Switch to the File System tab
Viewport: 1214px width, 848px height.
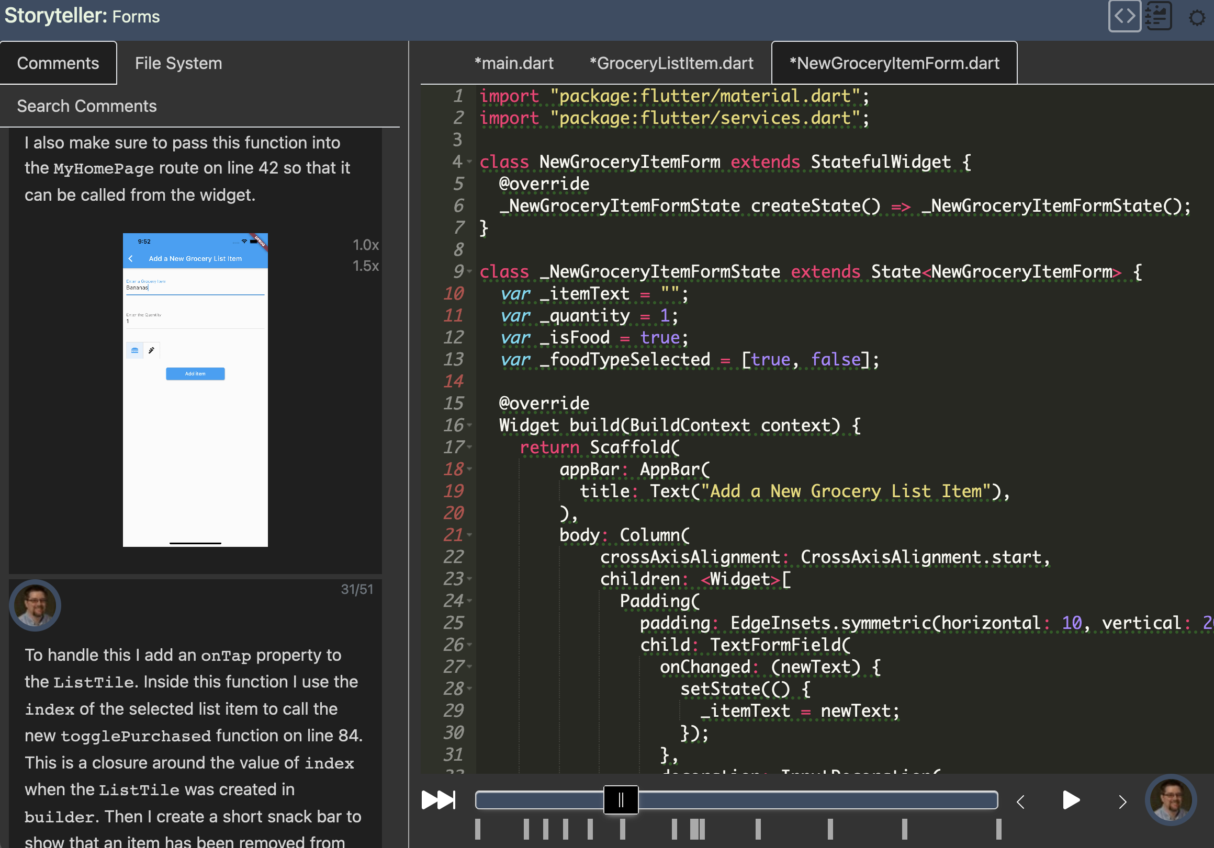(x=178, y=64)
